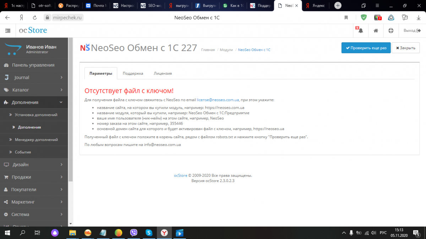This screenshot has height=239, width=426.
Task: Show hidden system tray icons
Action: pos(344,233)
